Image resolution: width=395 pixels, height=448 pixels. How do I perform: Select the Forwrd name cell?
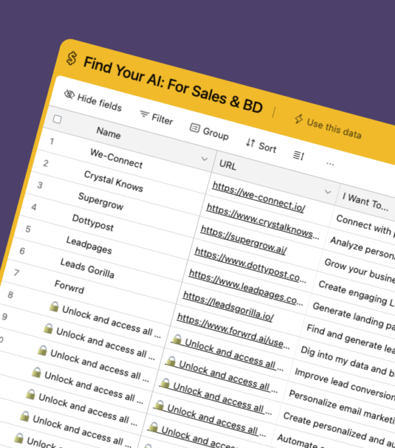tap(70, 287)
